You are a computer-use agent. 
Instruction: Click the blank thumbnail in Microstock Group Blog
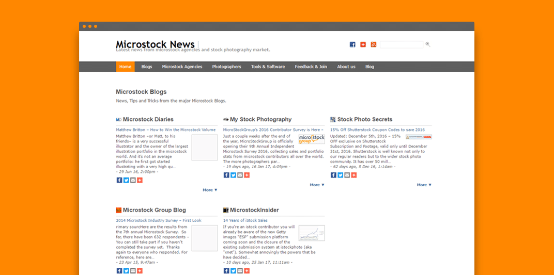click(205, 238)
